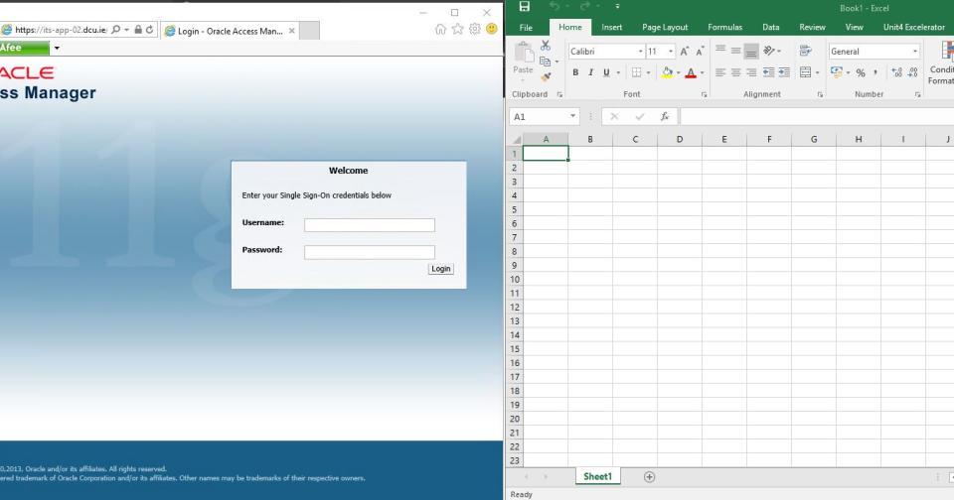Click the Comma Style icon
Image resolution: width=954 pixels, height=500 pixels.
click(x=875, y=72)
